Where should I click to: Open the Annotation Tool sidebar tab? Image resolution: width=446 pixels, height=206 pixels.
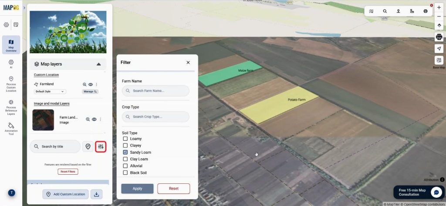pos(11,129)
